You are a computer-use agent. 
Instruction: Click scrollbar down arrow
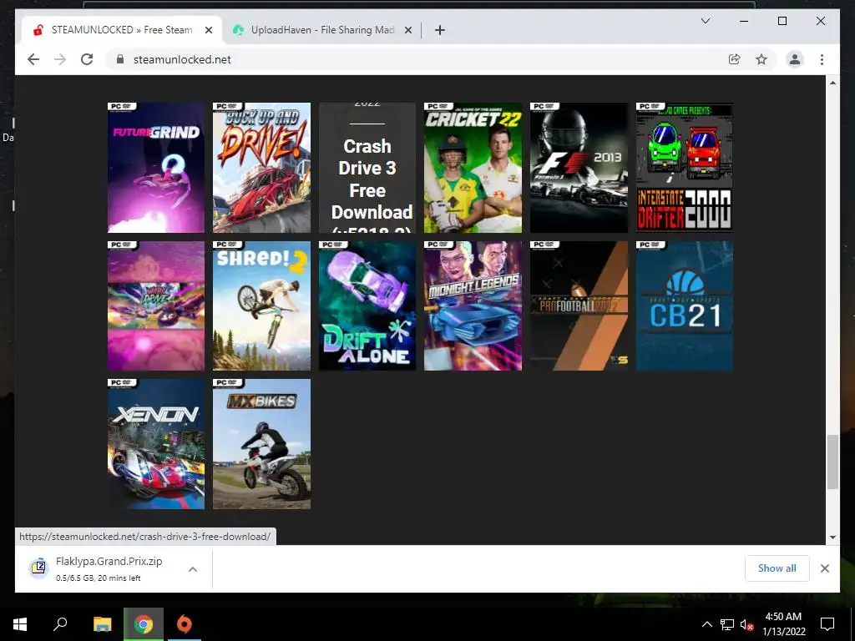832,537
